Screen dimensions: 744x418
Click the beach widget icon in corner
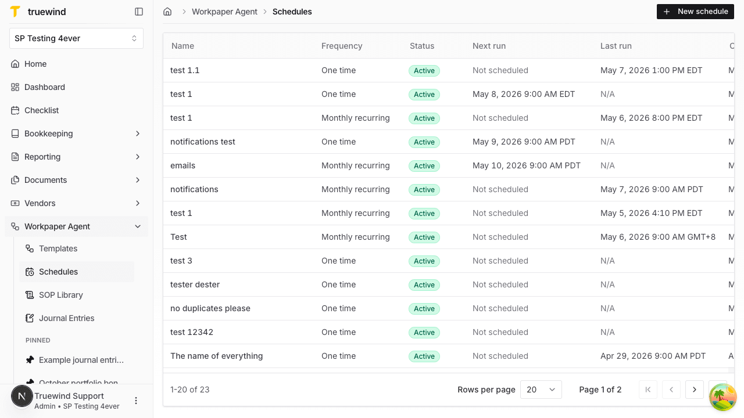(x=723, y=398)
